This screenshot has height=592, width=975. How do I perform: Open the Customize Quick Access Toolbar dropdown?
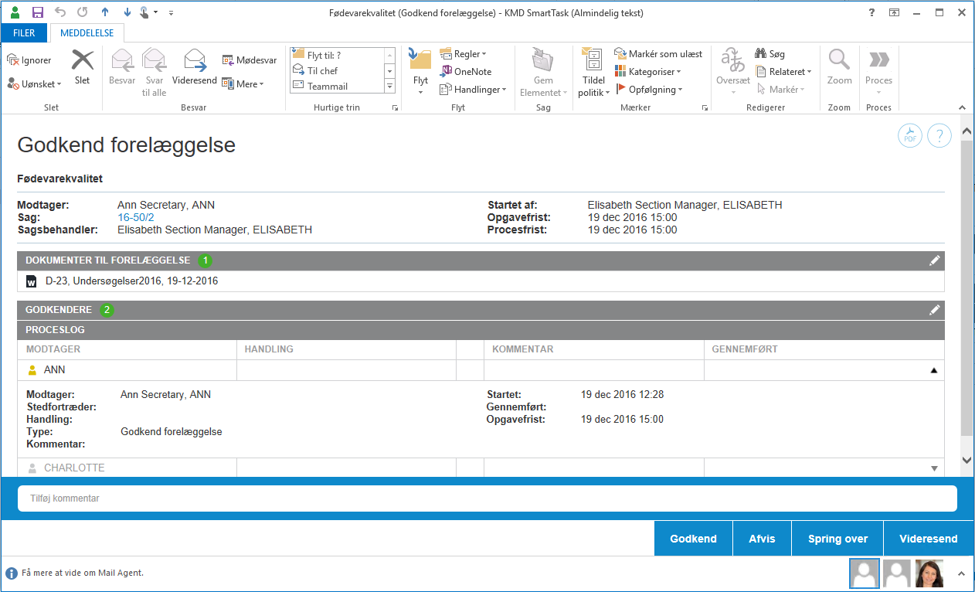pos(171,13)
